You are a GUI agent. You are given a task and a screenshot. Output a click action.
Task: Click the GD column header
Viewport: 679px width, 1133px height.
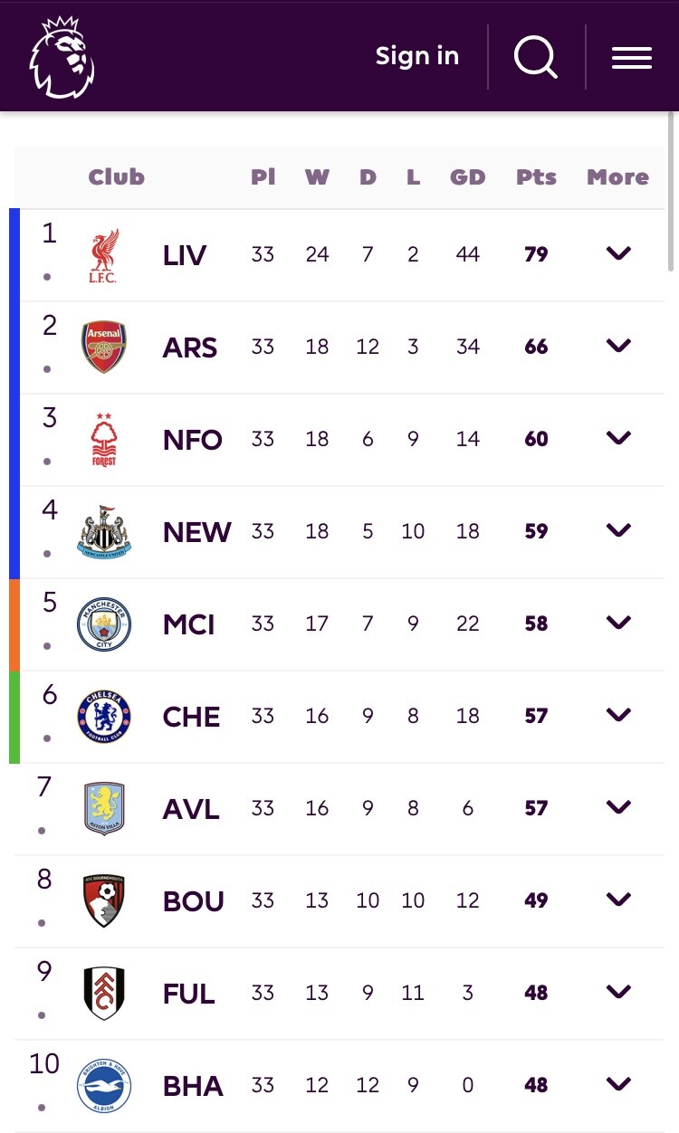pos(467,177)
